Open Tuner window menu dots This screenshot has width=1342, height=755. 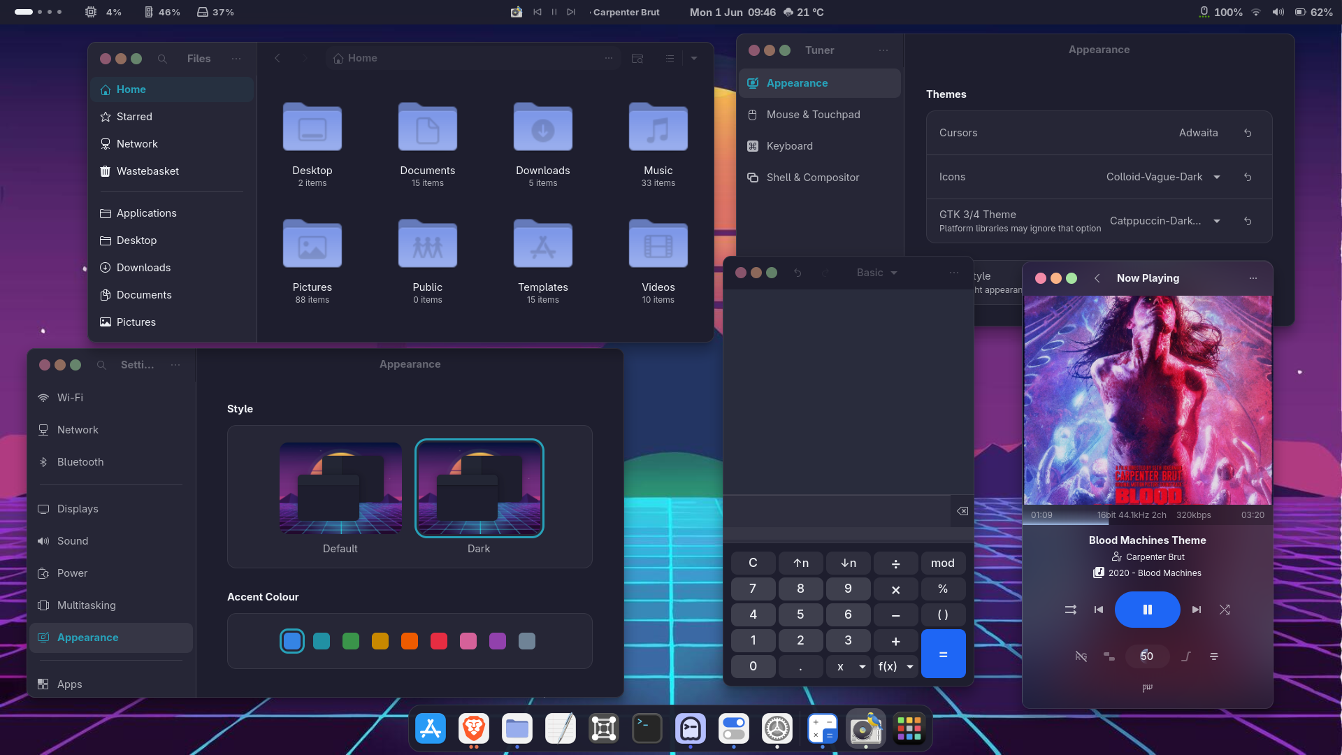tap(883, 50)
